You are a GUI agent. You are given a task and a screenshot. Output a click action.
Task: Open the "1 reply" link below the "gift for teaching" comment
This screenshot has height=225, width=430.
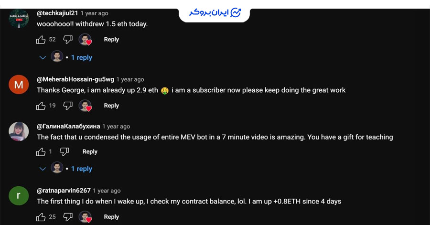pyautogui.click(x=82, y=169)
